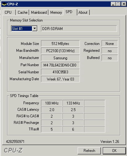Screen dimensions: 127x156
Task: Select the Slot #1 combo box
Action: (x=24, y=28)
